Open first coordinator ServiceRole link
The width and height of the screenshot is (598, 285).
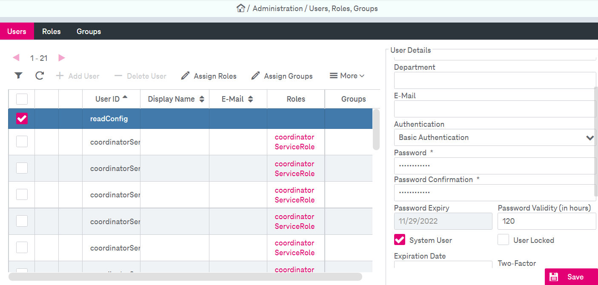tap(295, 142)
